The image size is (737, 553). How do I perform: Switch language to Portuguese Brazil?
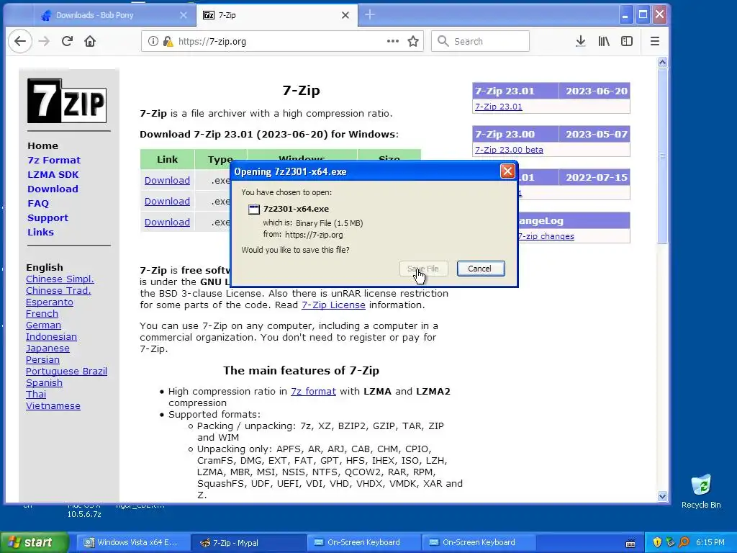point(66,371)
